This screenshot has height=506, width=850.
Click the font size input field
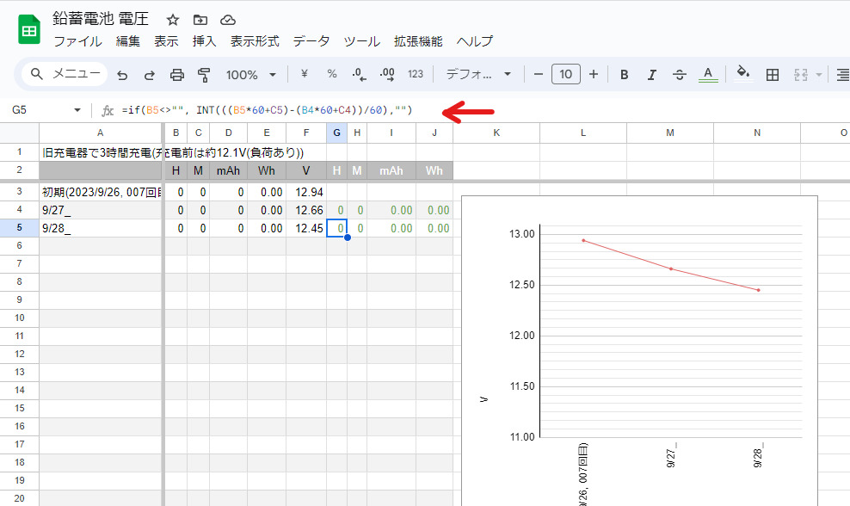pos(565,75)
